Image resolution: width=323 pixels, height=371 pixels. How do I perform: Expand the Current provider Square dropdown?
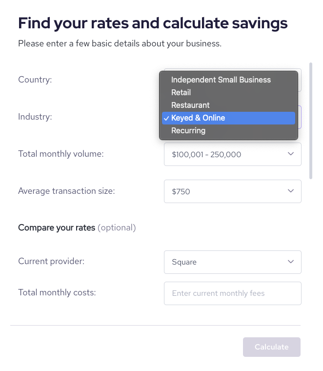[232, 262]
